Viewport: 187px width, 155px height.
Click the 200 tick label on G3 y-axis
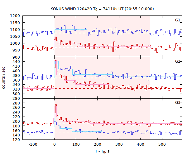[16, 121]
